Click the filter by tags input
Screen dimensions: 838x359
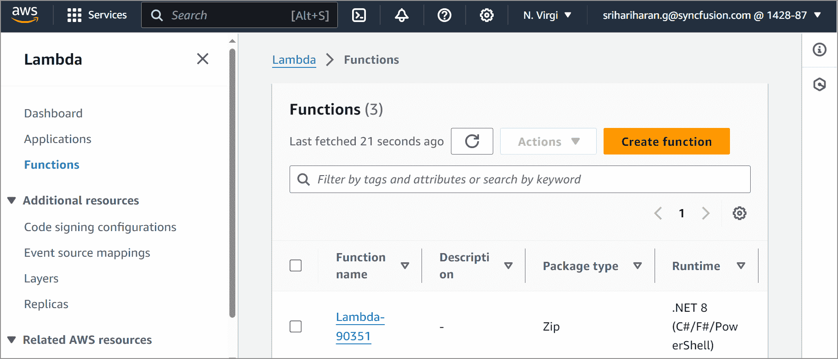pos(520,179)
